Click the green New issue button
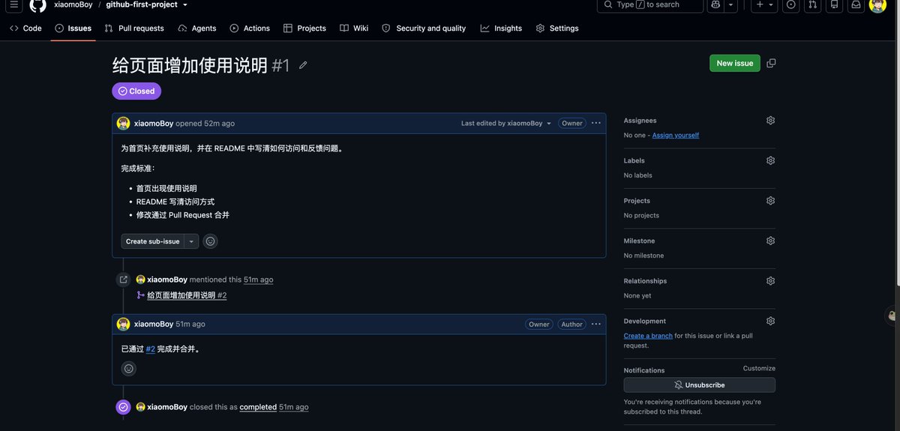This screenshot has height=431, width=900. click(x=735, y=63)
